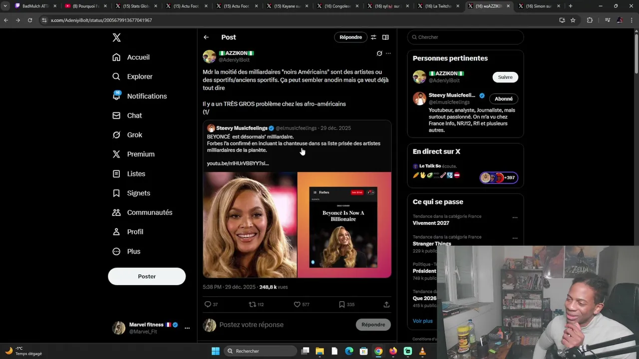Open the Vivement 2027 trend
The height and width of the screenshot is (359, 639).
coord(431,223)
